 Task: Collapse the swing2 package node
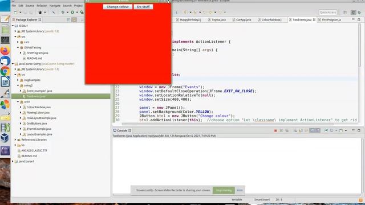[x=18, y=85]
